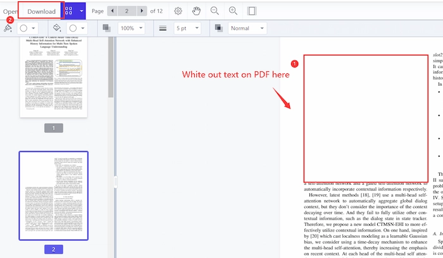Select the page 1 thumbnail
The height and width of the screenshot is (258, 443).
pyautogui.click(x=53, y=77)
